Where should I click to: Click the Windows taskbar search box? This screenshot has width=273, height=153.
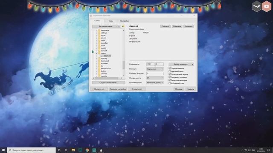point(31,150)
